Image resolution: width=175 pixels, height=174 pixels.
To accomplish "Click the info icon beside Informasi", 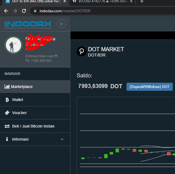I will point(7,139).
